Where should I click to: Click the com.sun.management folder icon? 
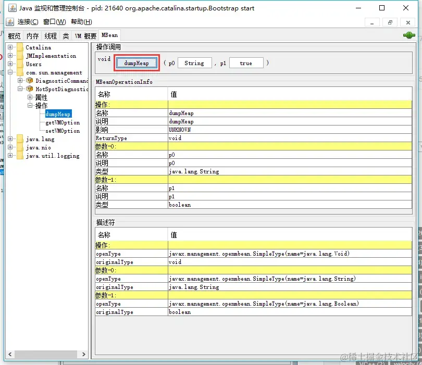point(20,72)
